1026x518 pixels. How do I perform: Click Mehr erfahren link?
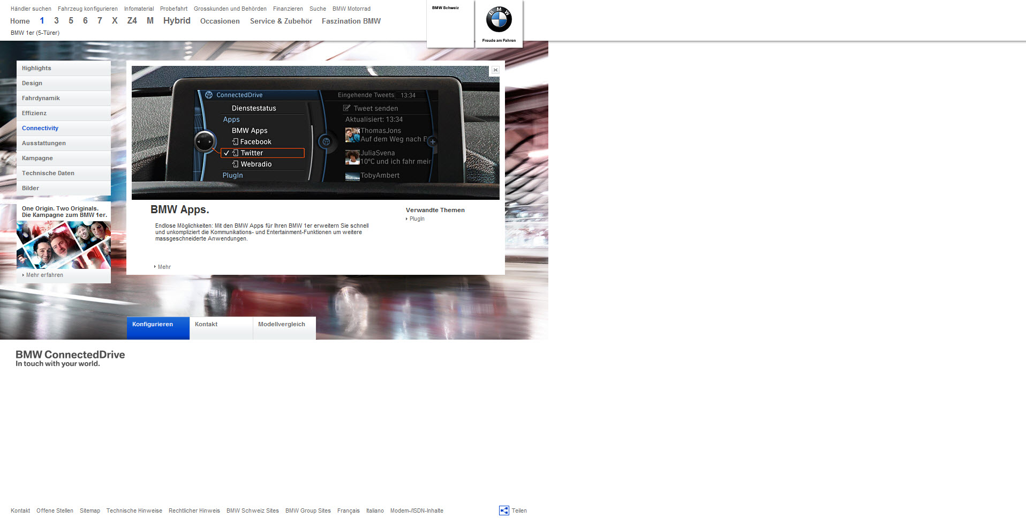tap(44, 275)
